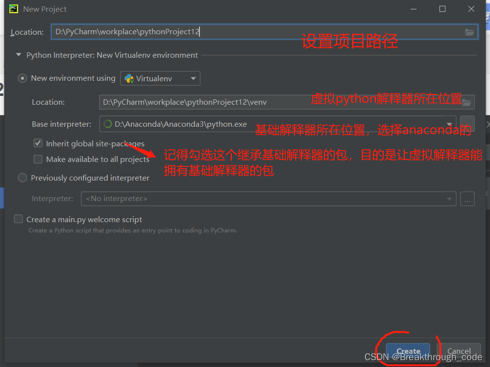
Task: Minimize the New Project dialog
Action: point(414,9)
